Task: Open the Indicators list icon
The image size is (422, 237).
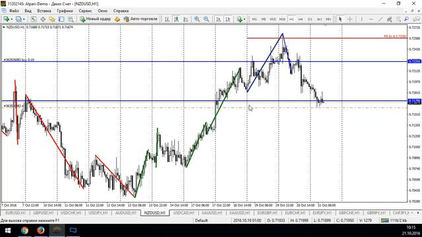Action: pos(239,19)
